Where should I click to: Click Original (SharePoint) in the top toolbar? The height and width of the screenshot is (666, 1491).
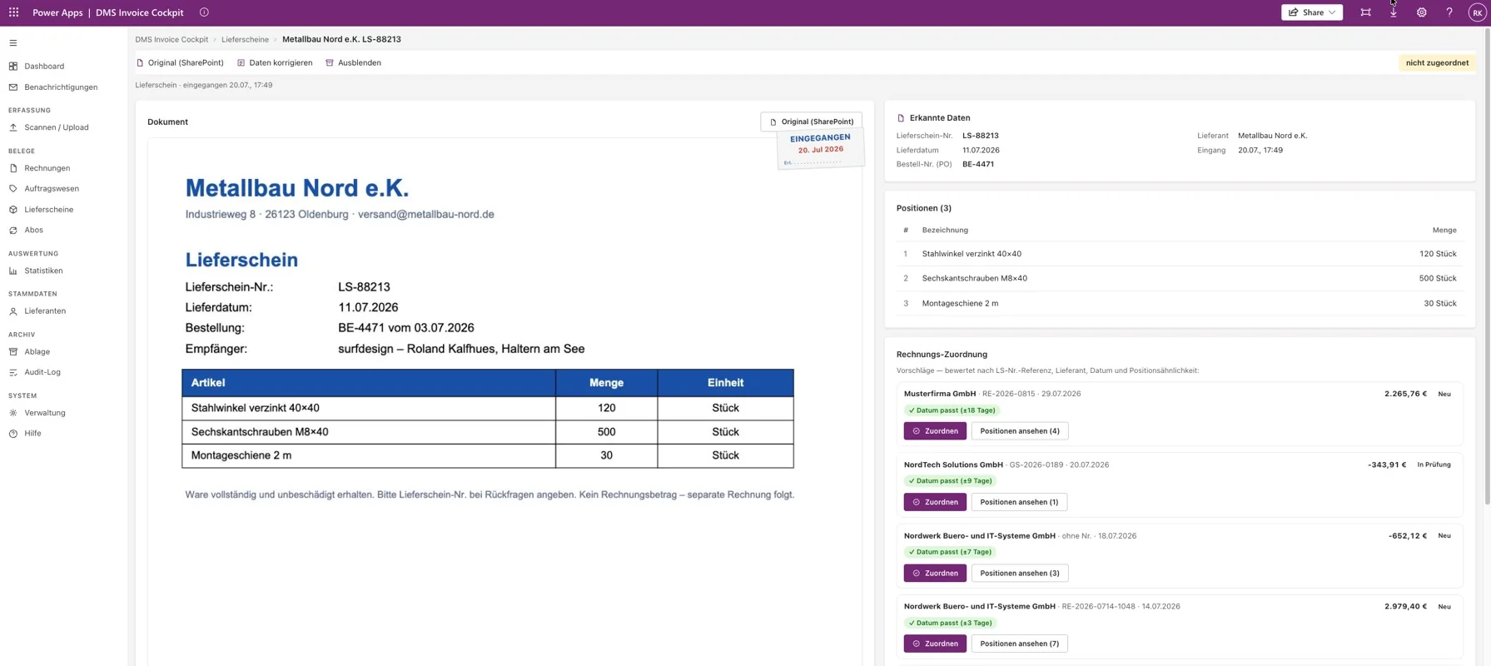pyautogui.click(x=180, y=62)
